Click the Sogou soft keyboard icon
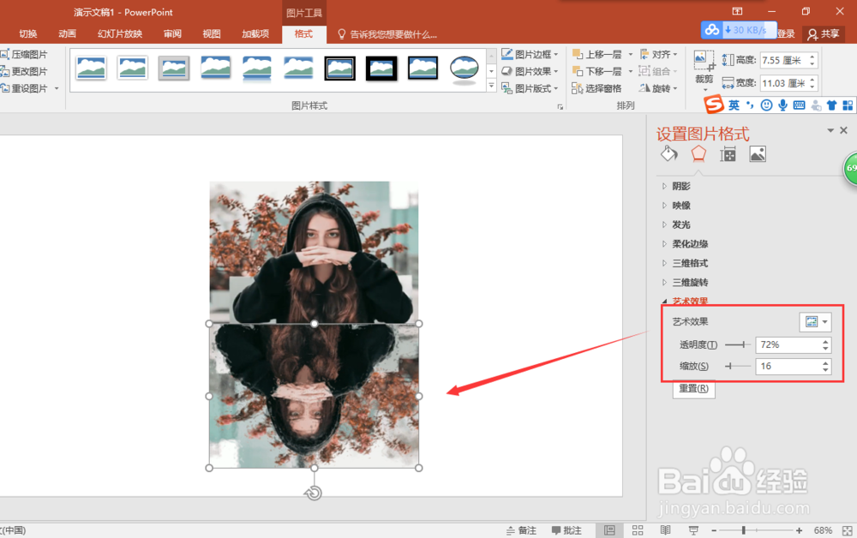The height and width of the screenshot is (538, 857). 799,105
